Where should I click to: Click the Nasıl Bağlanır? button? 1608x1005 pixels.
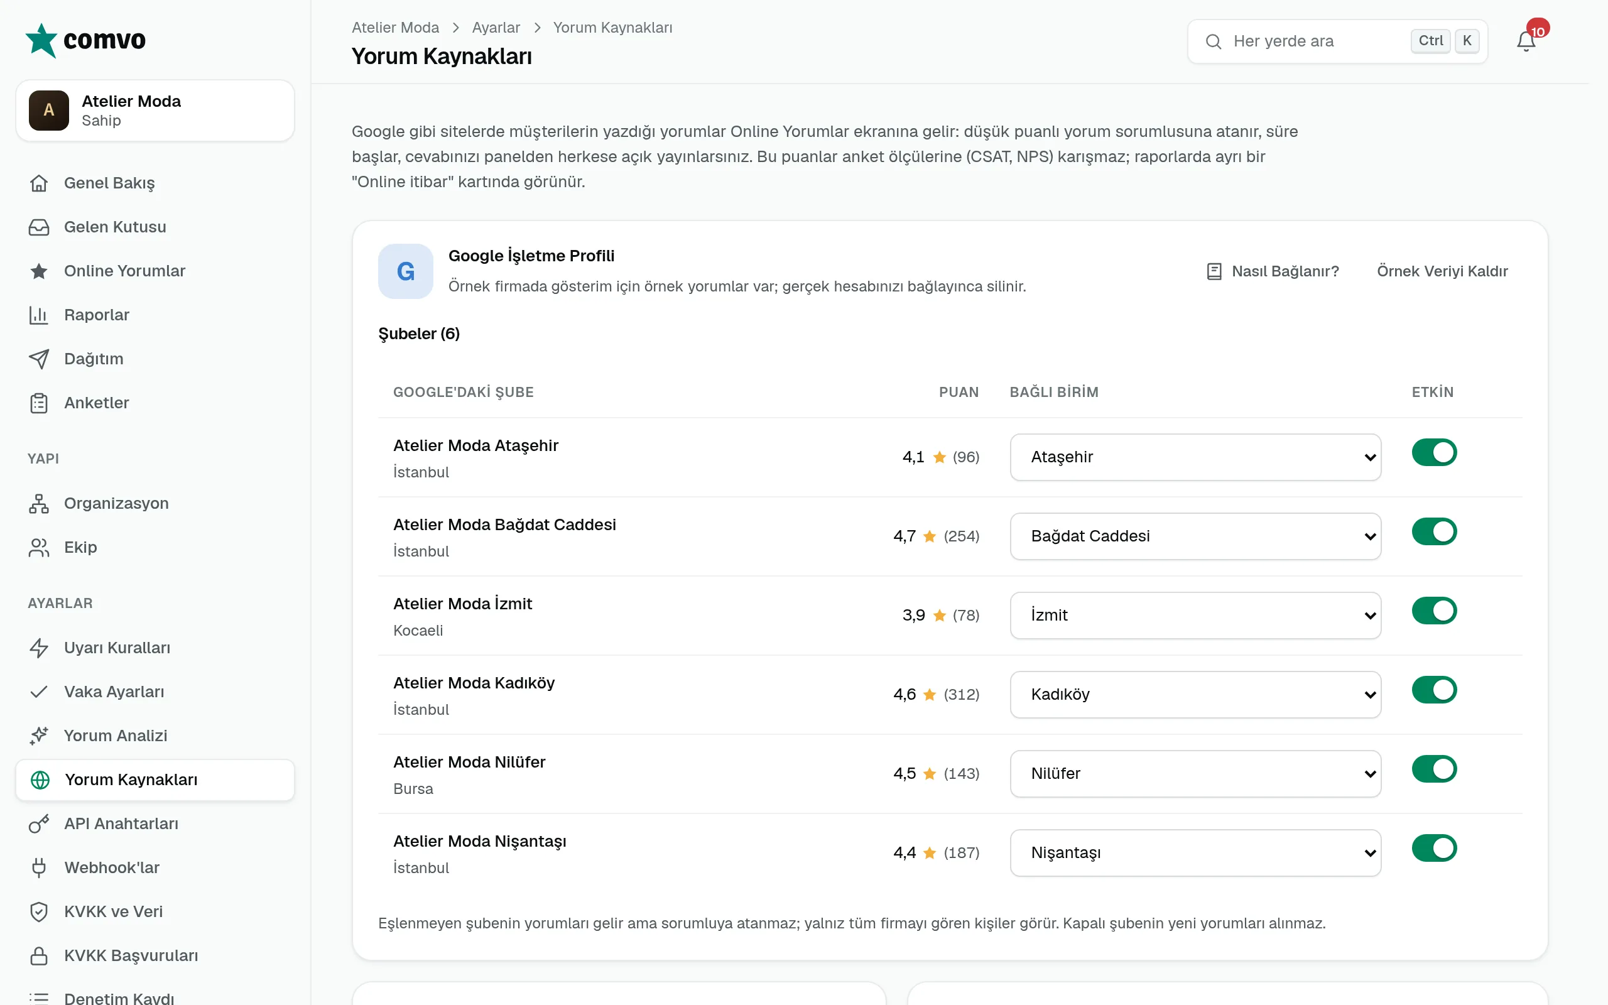click(1273, 271)
